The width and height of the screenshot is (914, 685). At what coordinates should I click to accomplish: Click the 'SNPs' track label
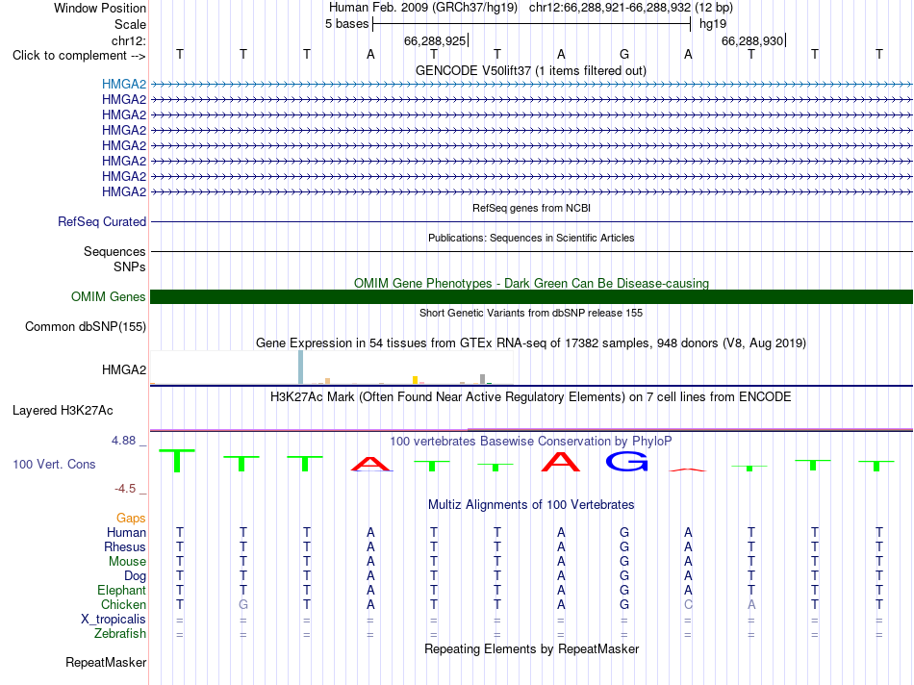click(130, 266)
